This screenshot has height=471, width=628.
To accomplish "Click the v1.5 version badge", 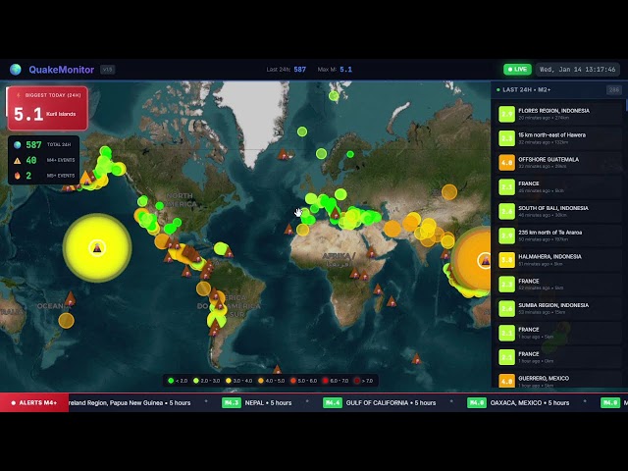I will 108,70.
